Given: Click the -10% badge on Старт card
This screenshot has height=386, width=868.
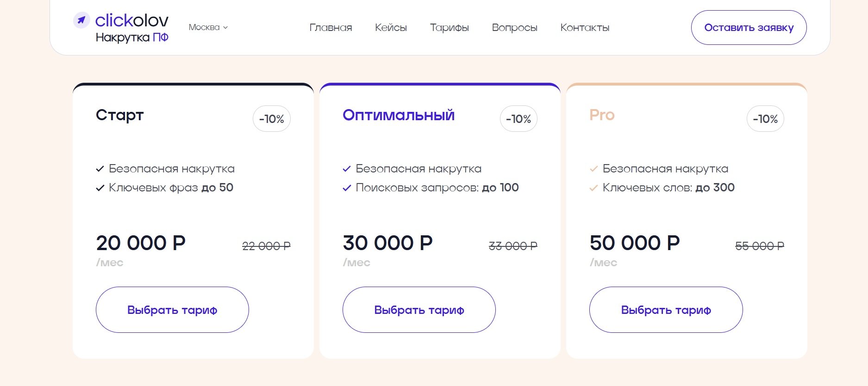Looking at the screenshot, I should coord(272,119).
